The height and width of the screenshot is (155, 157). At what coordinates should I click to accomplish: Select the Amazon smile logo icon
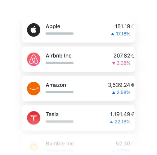pyautogui.click(x=34, y=88)
